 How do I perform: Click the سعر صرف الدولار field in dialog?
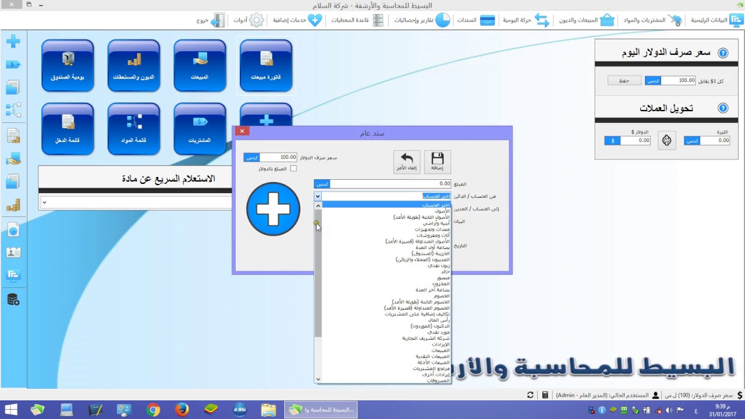(278, 158)
